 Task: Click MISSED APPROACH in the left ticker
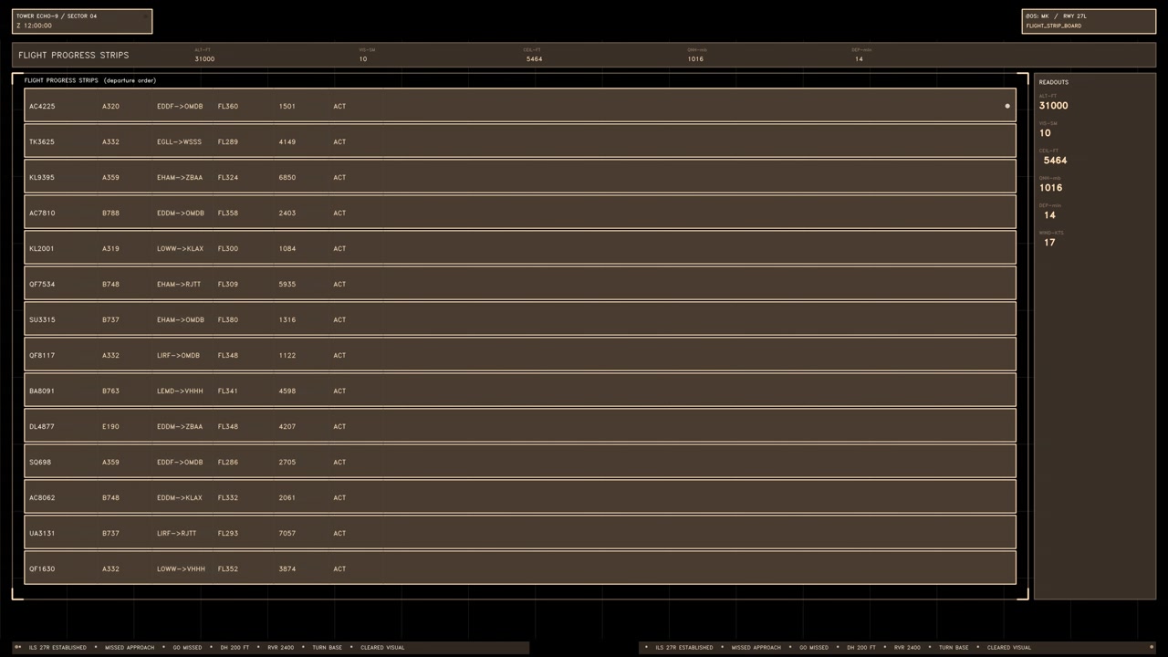coord(130,648)
